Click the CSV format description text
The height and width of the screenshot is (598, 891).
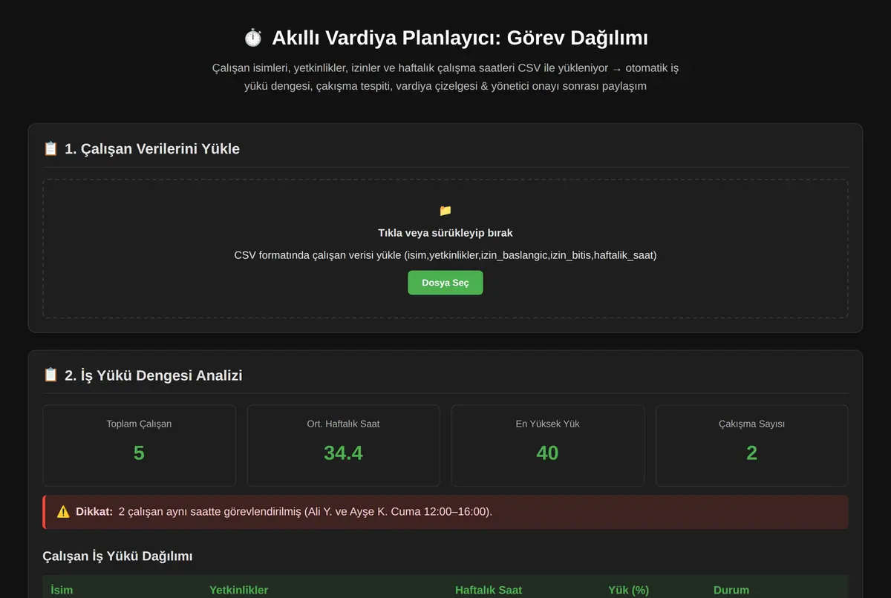pyautogui.click(x=446, y=255)
